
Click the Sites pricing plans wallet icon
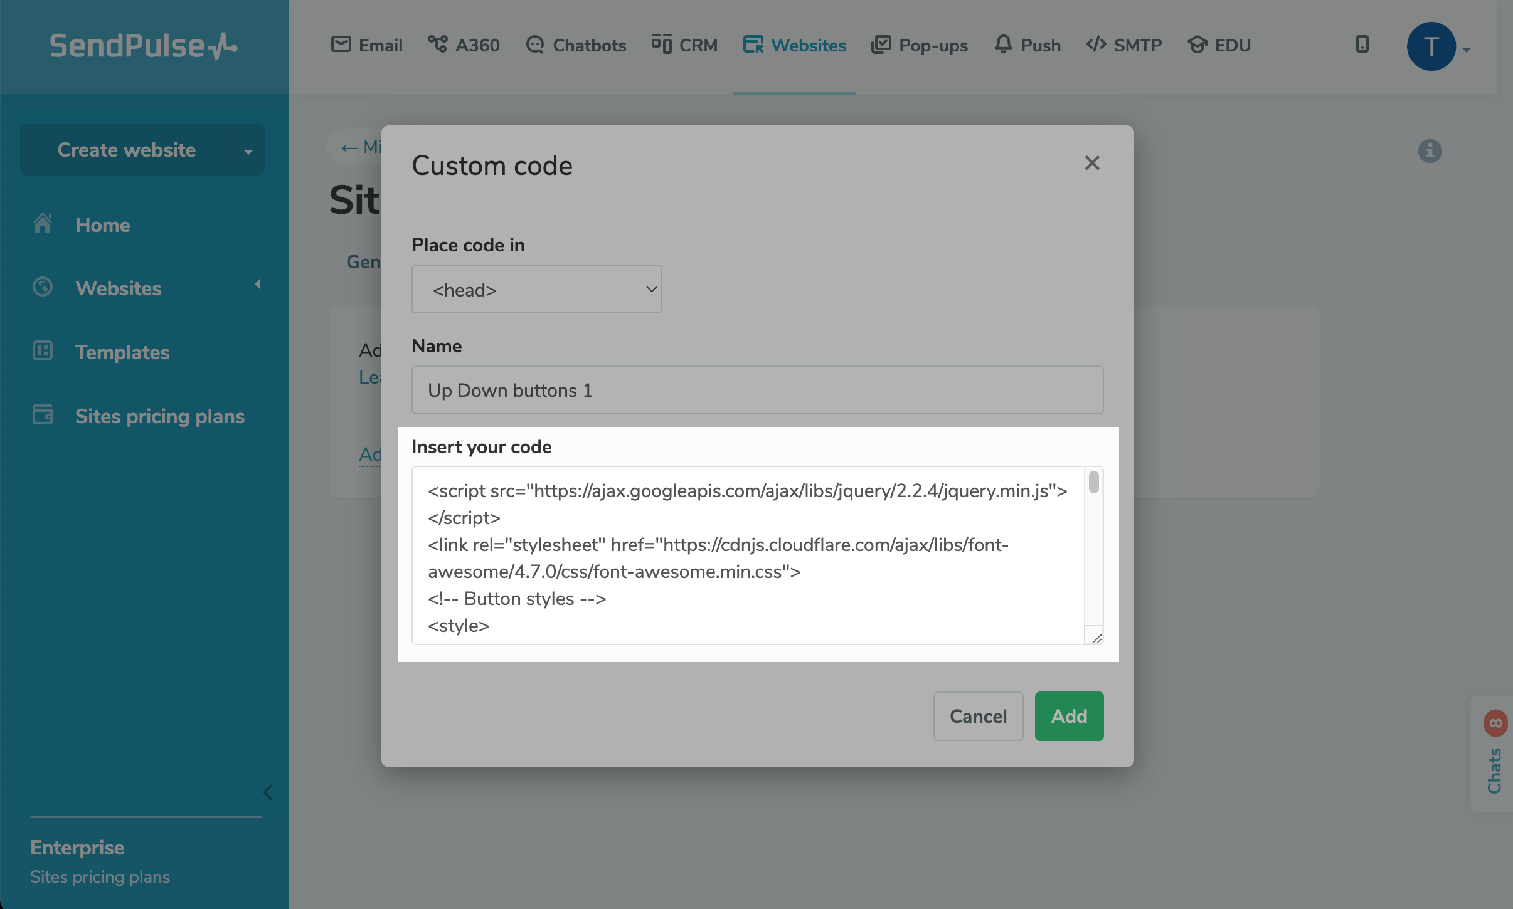(43, 415)
